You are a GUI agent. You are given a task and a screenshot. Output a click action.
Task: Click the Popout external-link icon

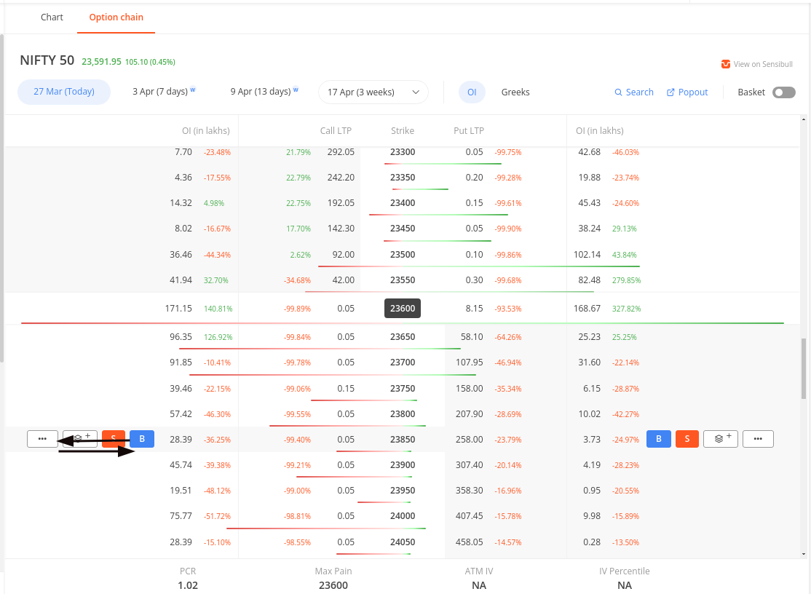click(x=670, y=92)
